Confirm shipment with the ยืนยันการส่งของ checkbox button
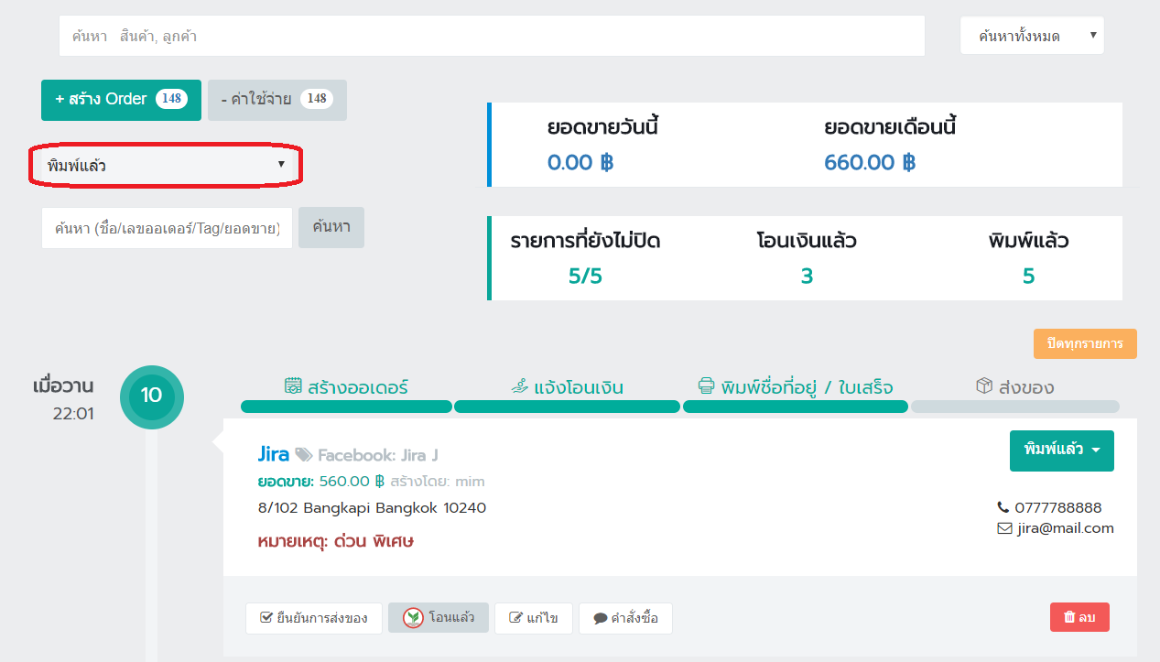The image size is (1160, 662). click(313, 618)
